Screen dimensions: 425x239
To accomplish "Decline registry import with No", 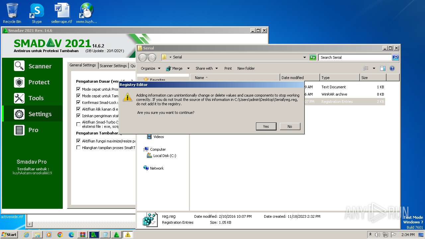I will click(x=290, y=126).
